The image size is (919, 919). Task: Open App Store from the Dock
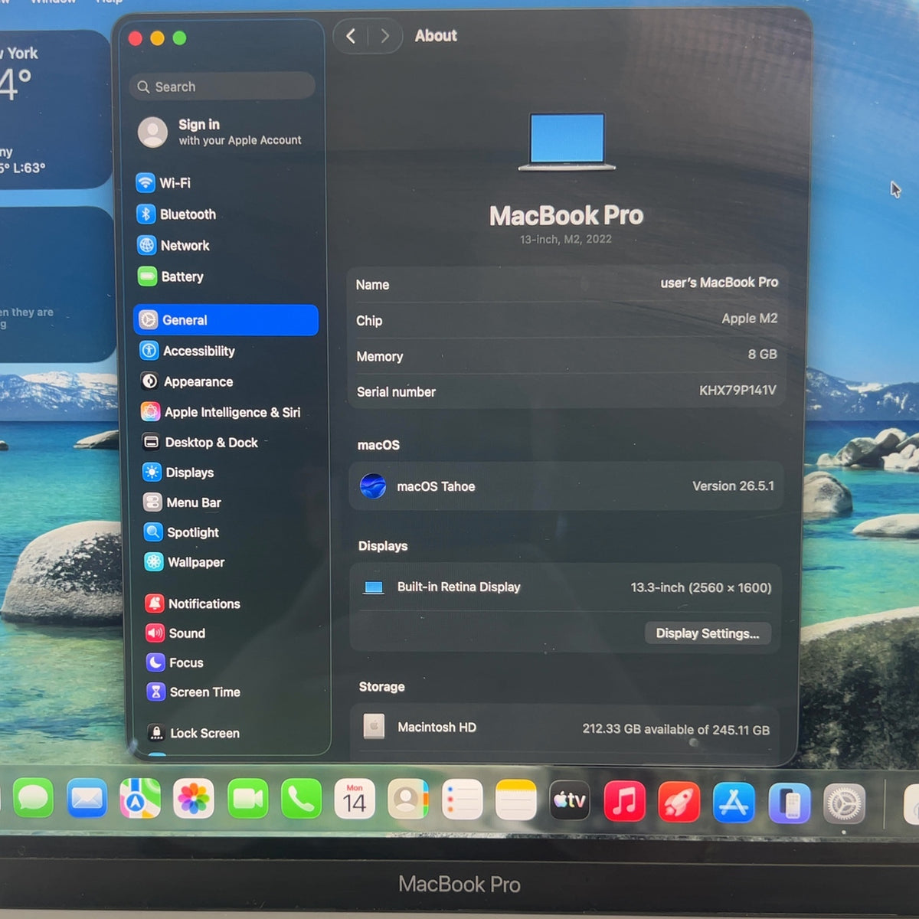(x=734, y=803)
